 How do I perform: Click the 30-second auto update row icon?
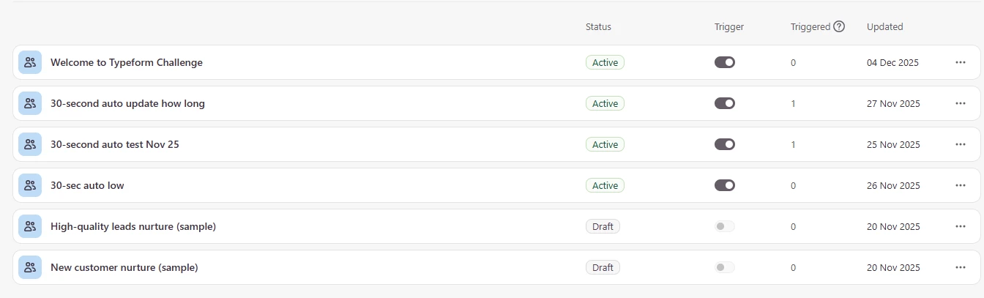(30, 103)
